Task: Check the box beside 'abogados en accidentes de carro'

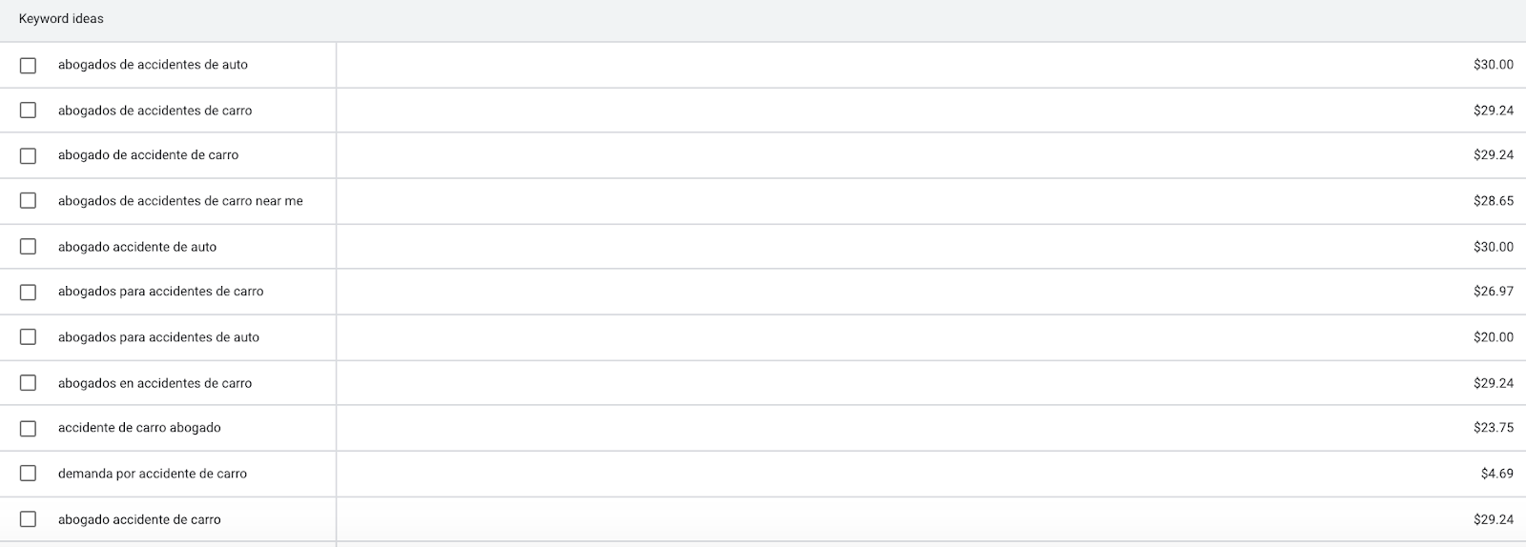Action: (x=28, y=383)
